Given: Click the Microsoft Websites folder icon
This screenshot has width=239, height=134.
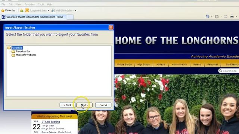Looking at the screenshot, I should pos(13,55).
